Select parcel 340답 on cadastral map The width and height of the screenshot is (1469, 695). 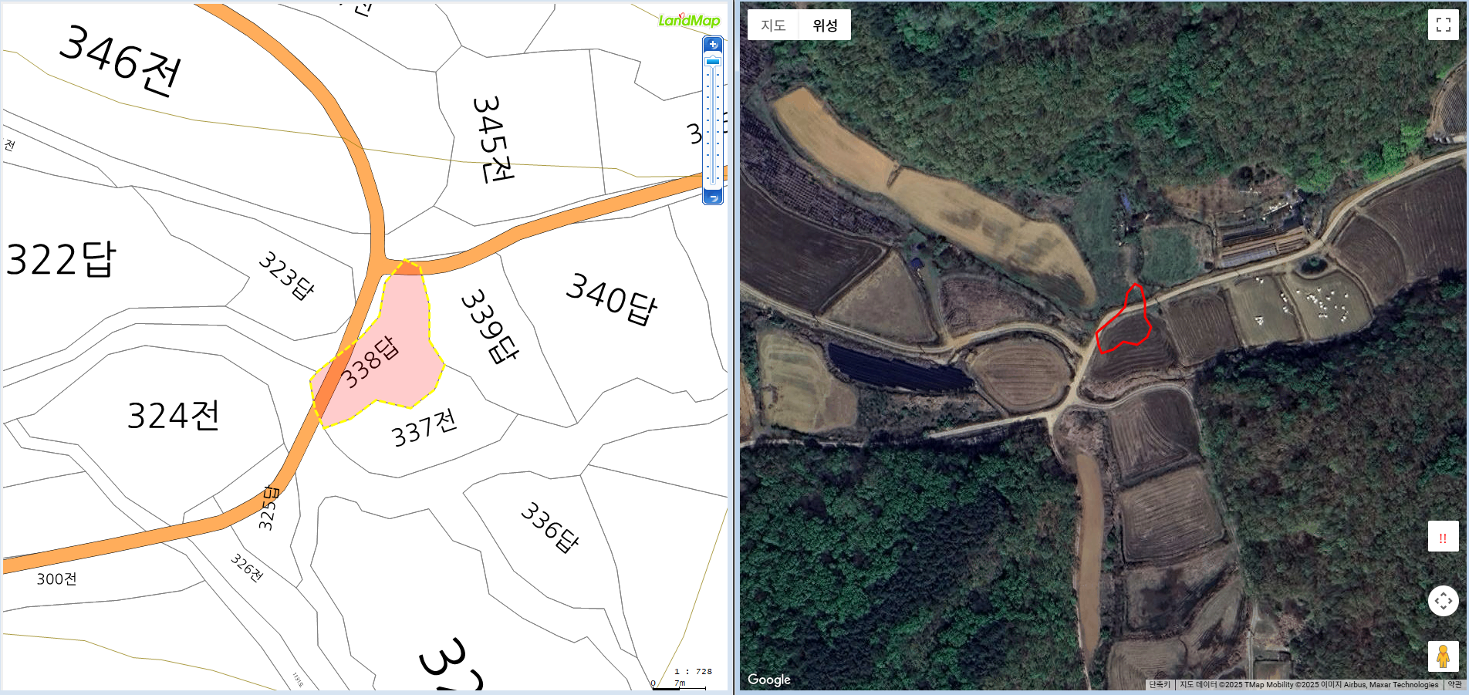pos(612,299)
